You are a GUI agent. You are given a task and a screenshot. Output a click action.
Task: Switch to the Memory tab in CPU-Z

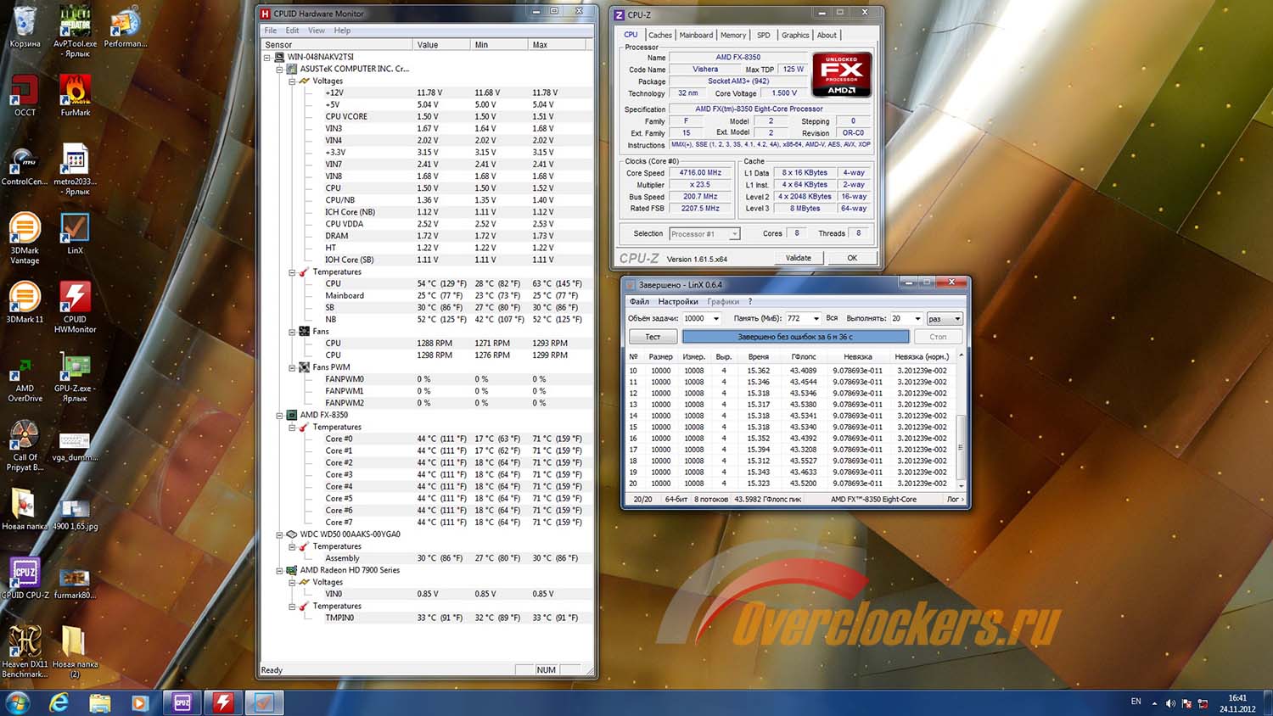pyautogui.click(x=733, y=35)
